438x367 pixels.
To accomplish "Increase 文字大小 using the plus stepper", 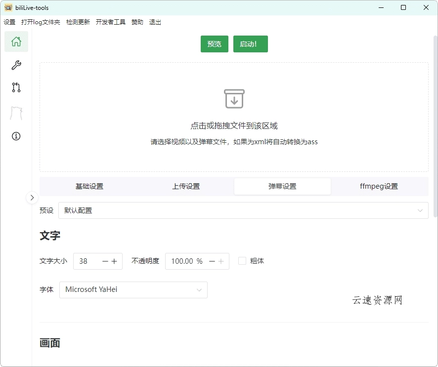I will 115,261.
